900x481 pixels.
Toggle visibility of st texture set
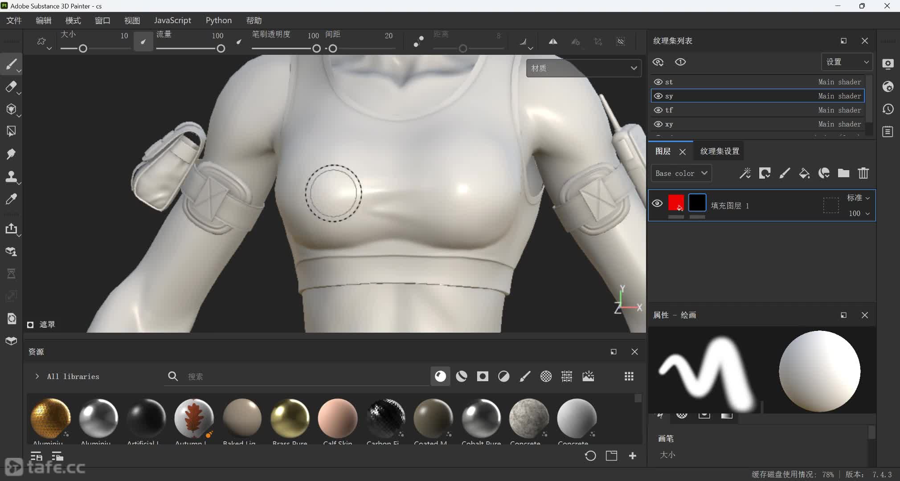coord(658,82)
